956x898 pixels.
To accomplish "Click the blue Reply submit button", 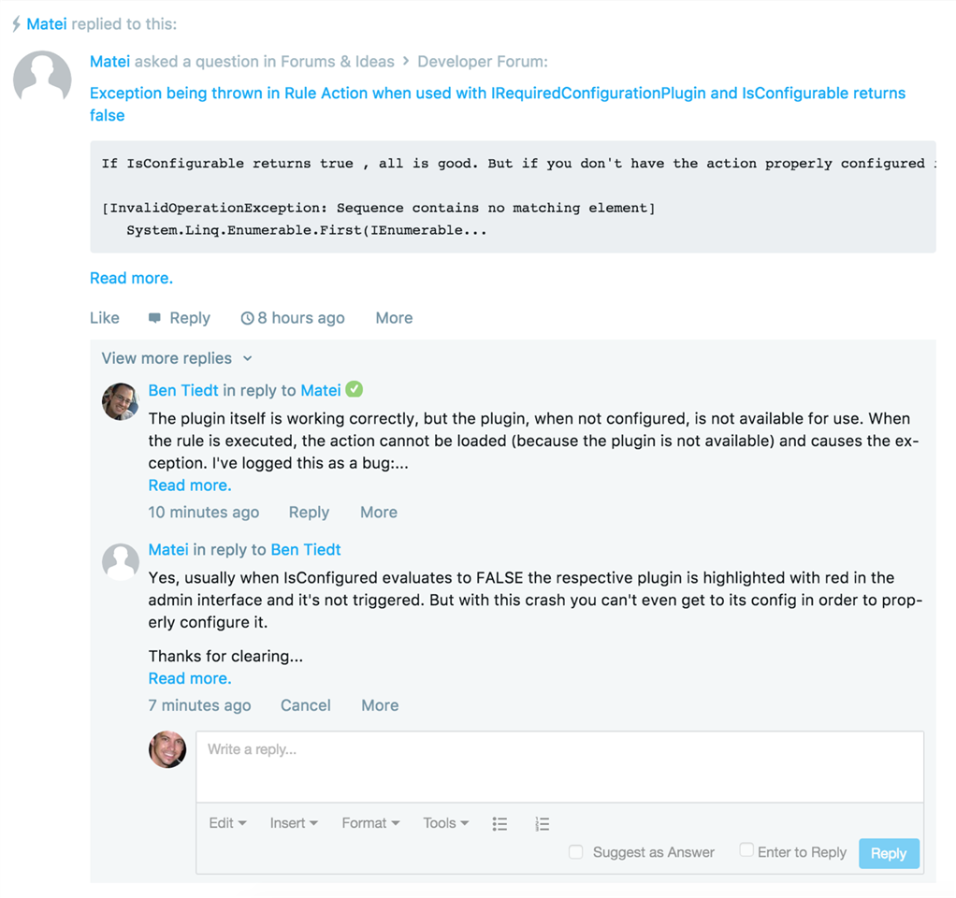I will (x=889, y=853).
